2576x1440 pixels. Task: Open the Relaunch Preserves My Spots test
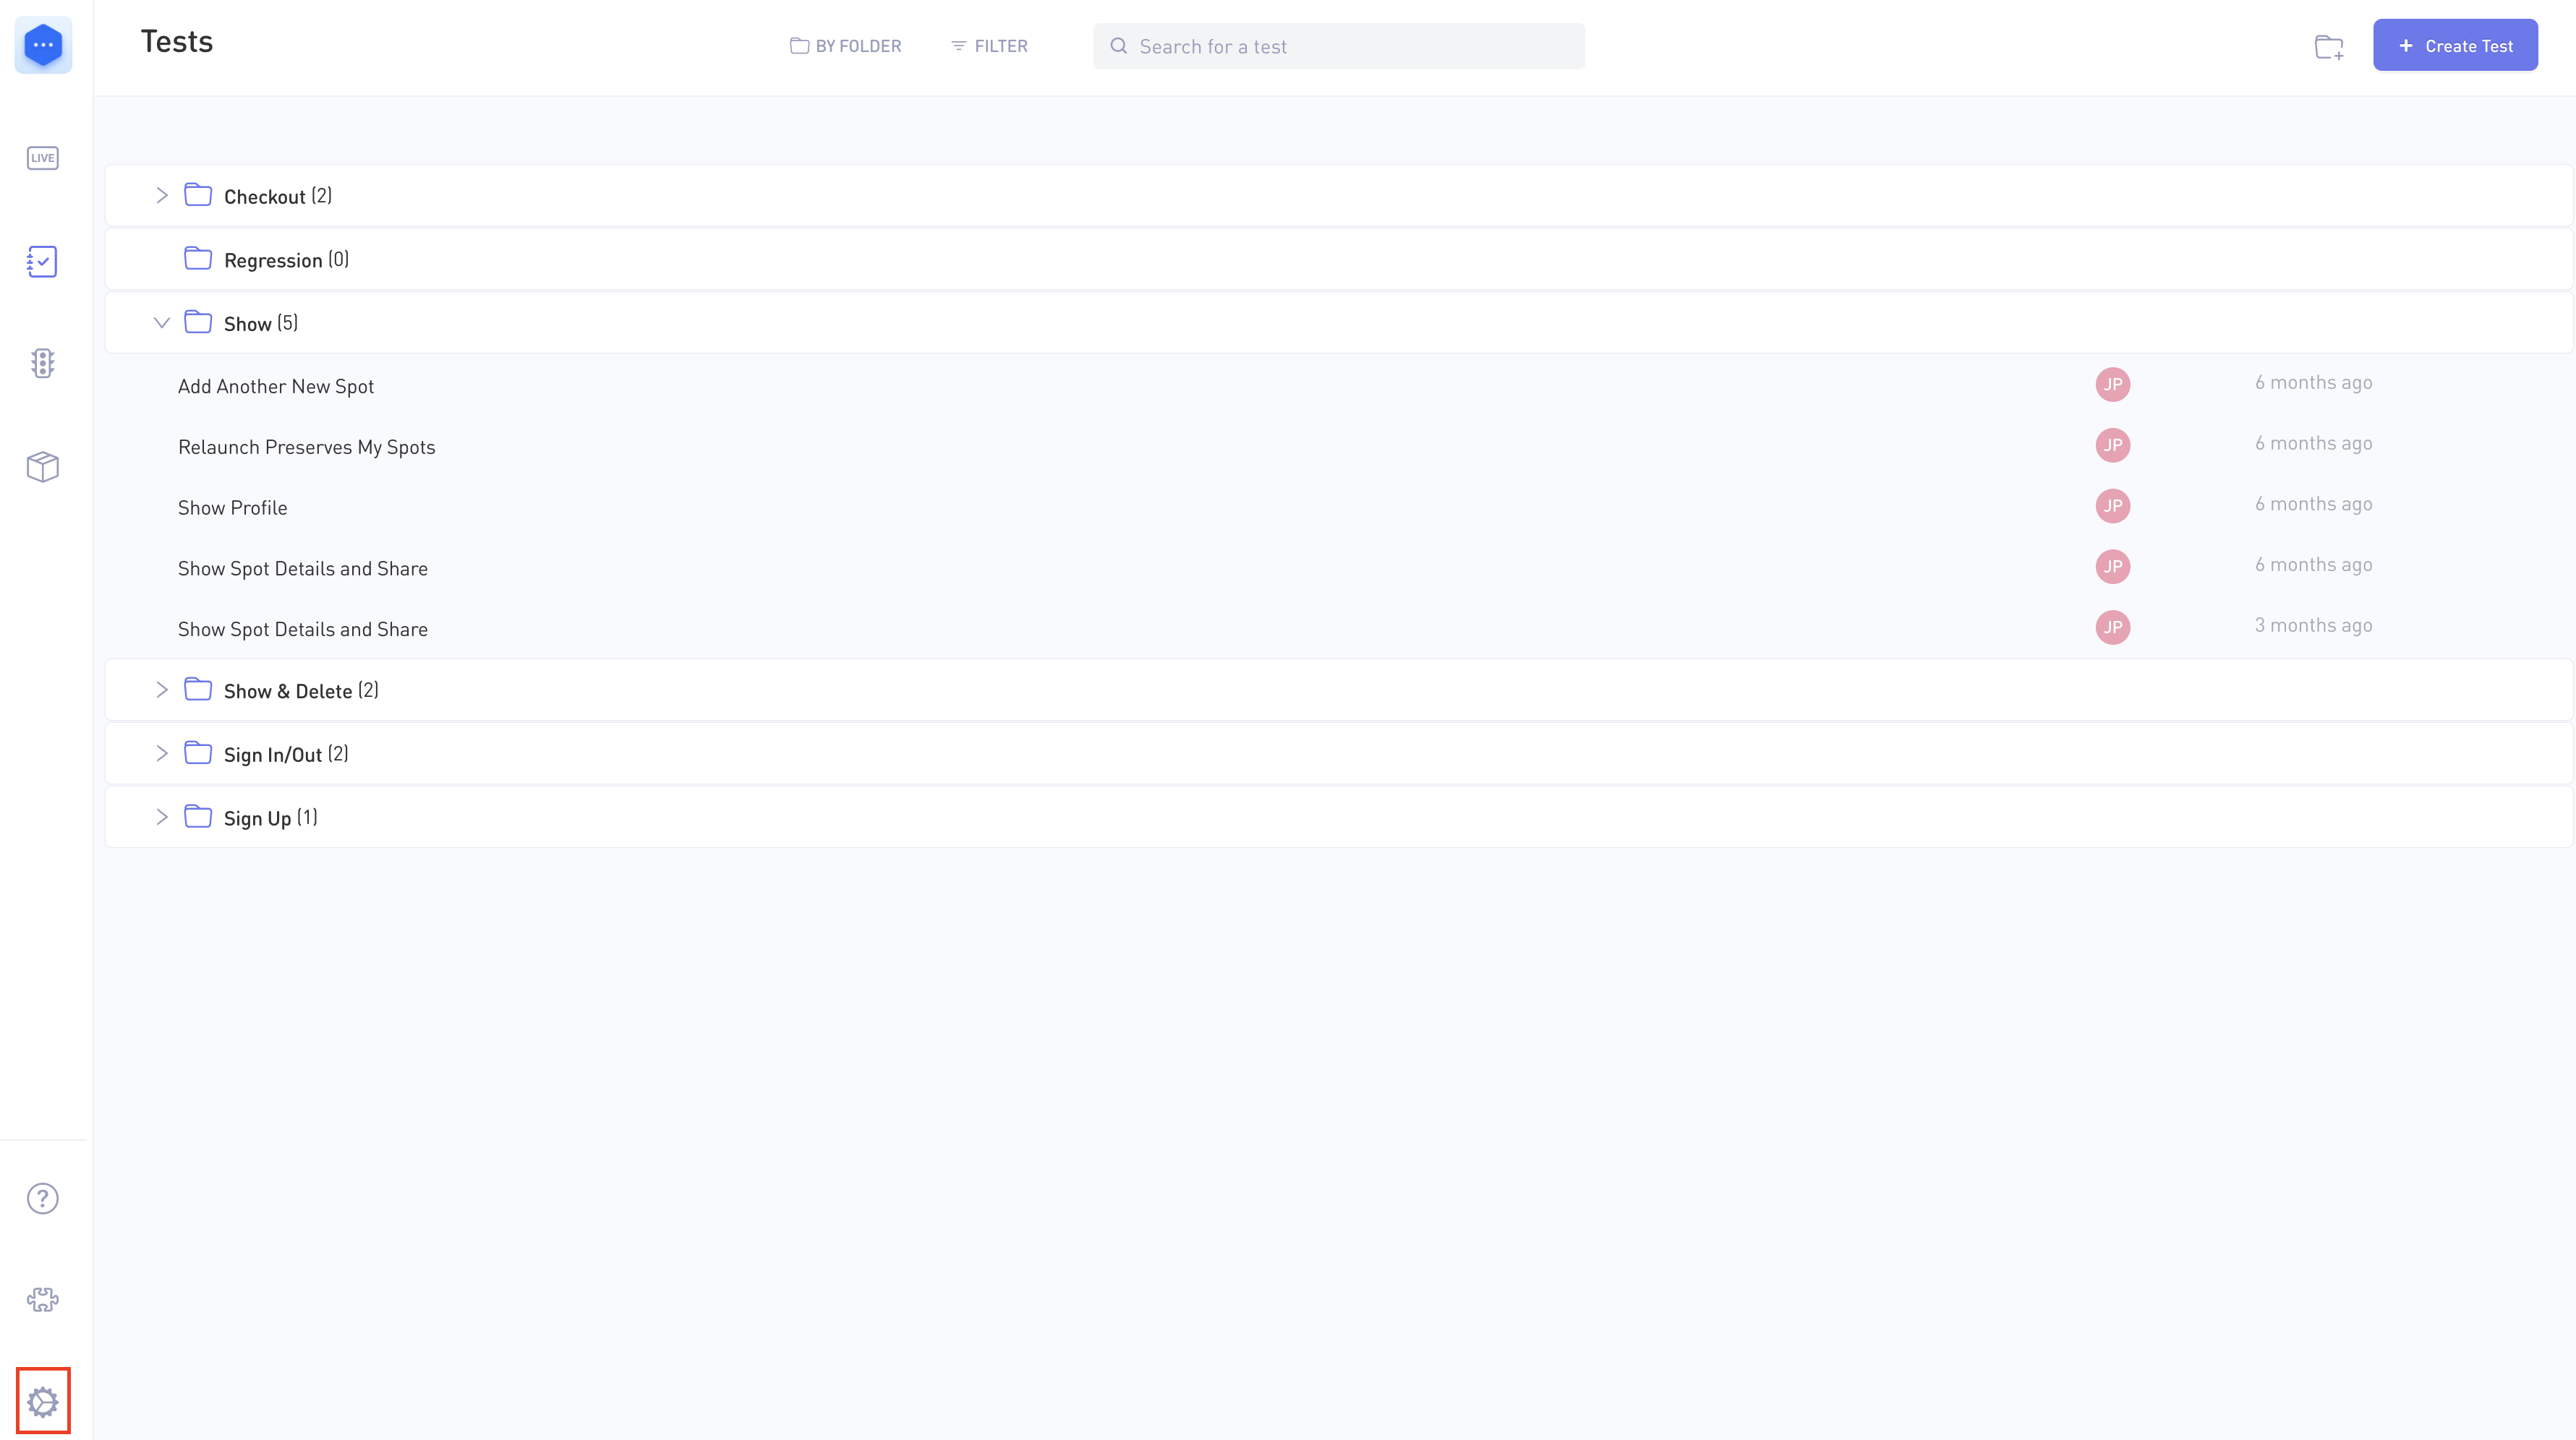[x=306, y=447]
